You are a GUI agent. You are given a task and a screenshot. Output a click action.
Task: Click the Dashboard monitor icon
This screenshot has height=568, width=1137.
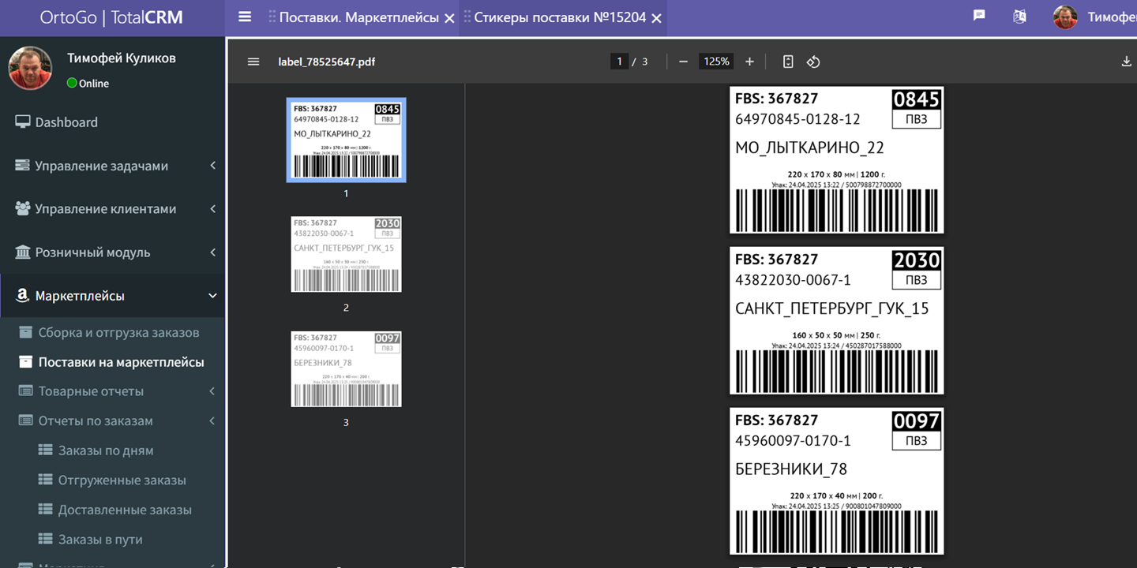22,122
